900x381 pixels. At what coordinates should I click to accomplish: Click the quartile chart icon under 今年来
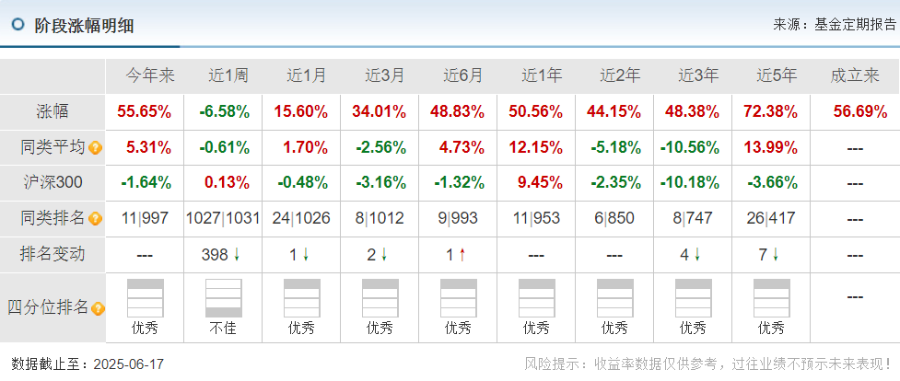(146, 298)
